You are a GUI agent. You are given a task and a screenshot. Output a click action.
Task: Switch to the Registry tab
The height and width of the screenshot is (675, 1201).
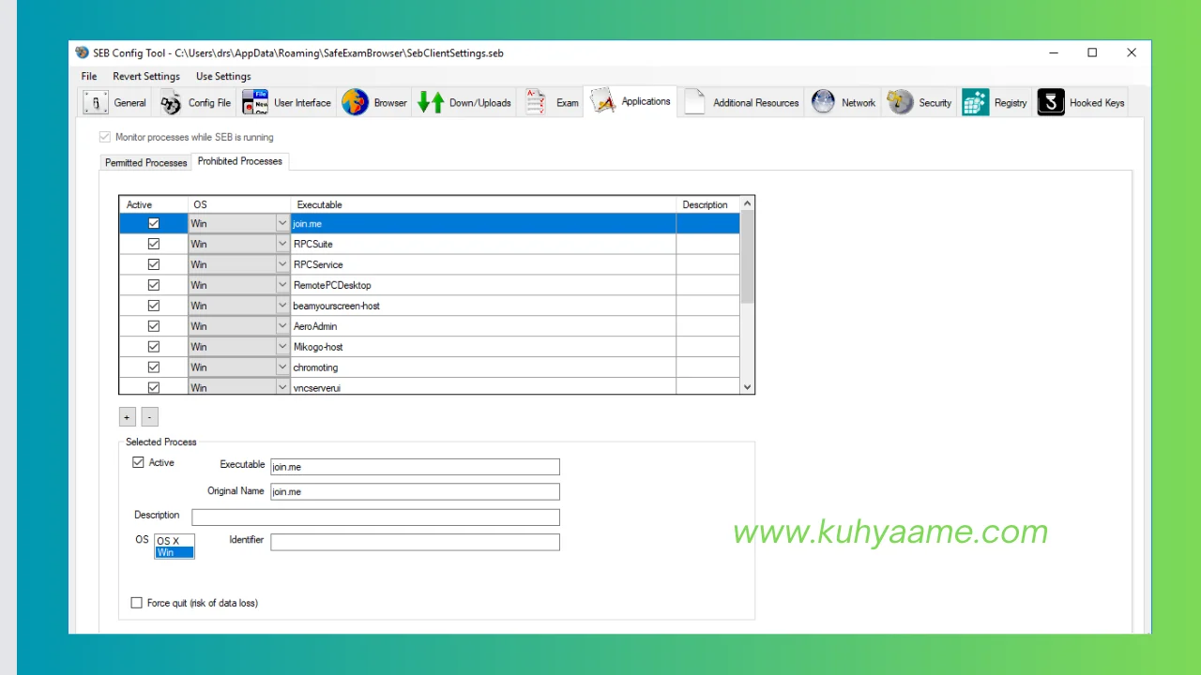996,102
